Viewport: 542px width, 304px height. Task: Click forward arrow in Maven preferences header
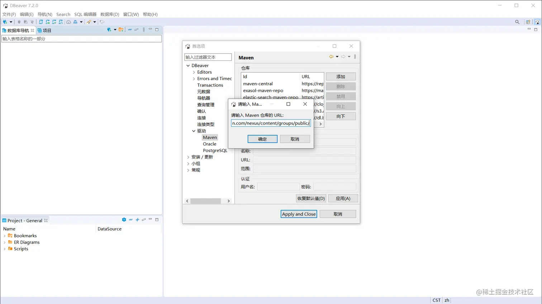click(343, 57)
